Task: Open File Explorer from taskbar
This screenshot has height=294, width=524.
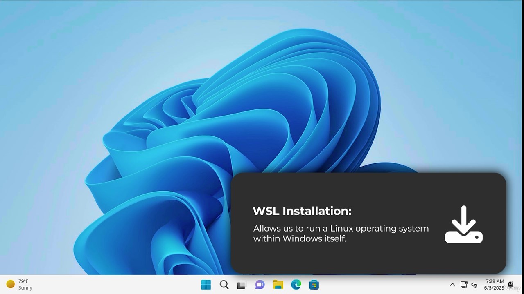Action: click(x=278, y=285)
